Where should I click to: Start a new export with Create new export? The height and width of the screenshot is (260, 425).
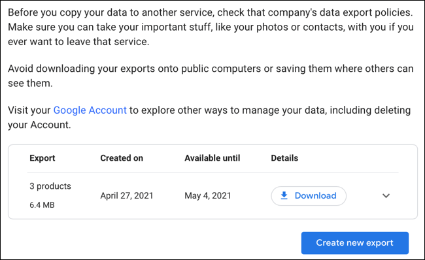(355, 242)
